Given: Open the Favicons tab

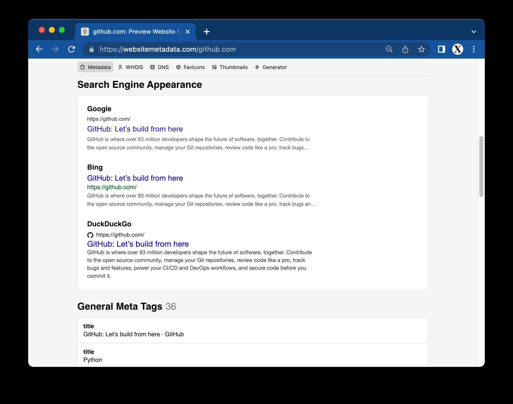Looking at the screenshot, I should tap(191, 67).
